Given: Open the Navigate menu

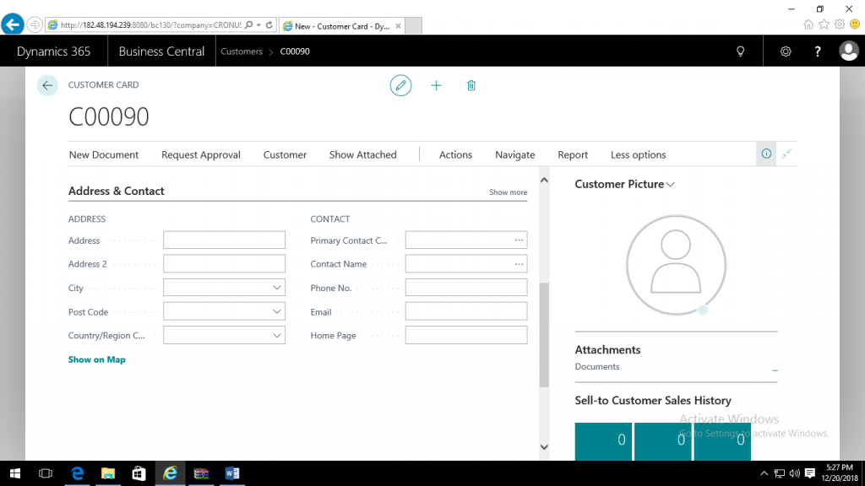Looking at the screenshot, I should click(514, 155).
